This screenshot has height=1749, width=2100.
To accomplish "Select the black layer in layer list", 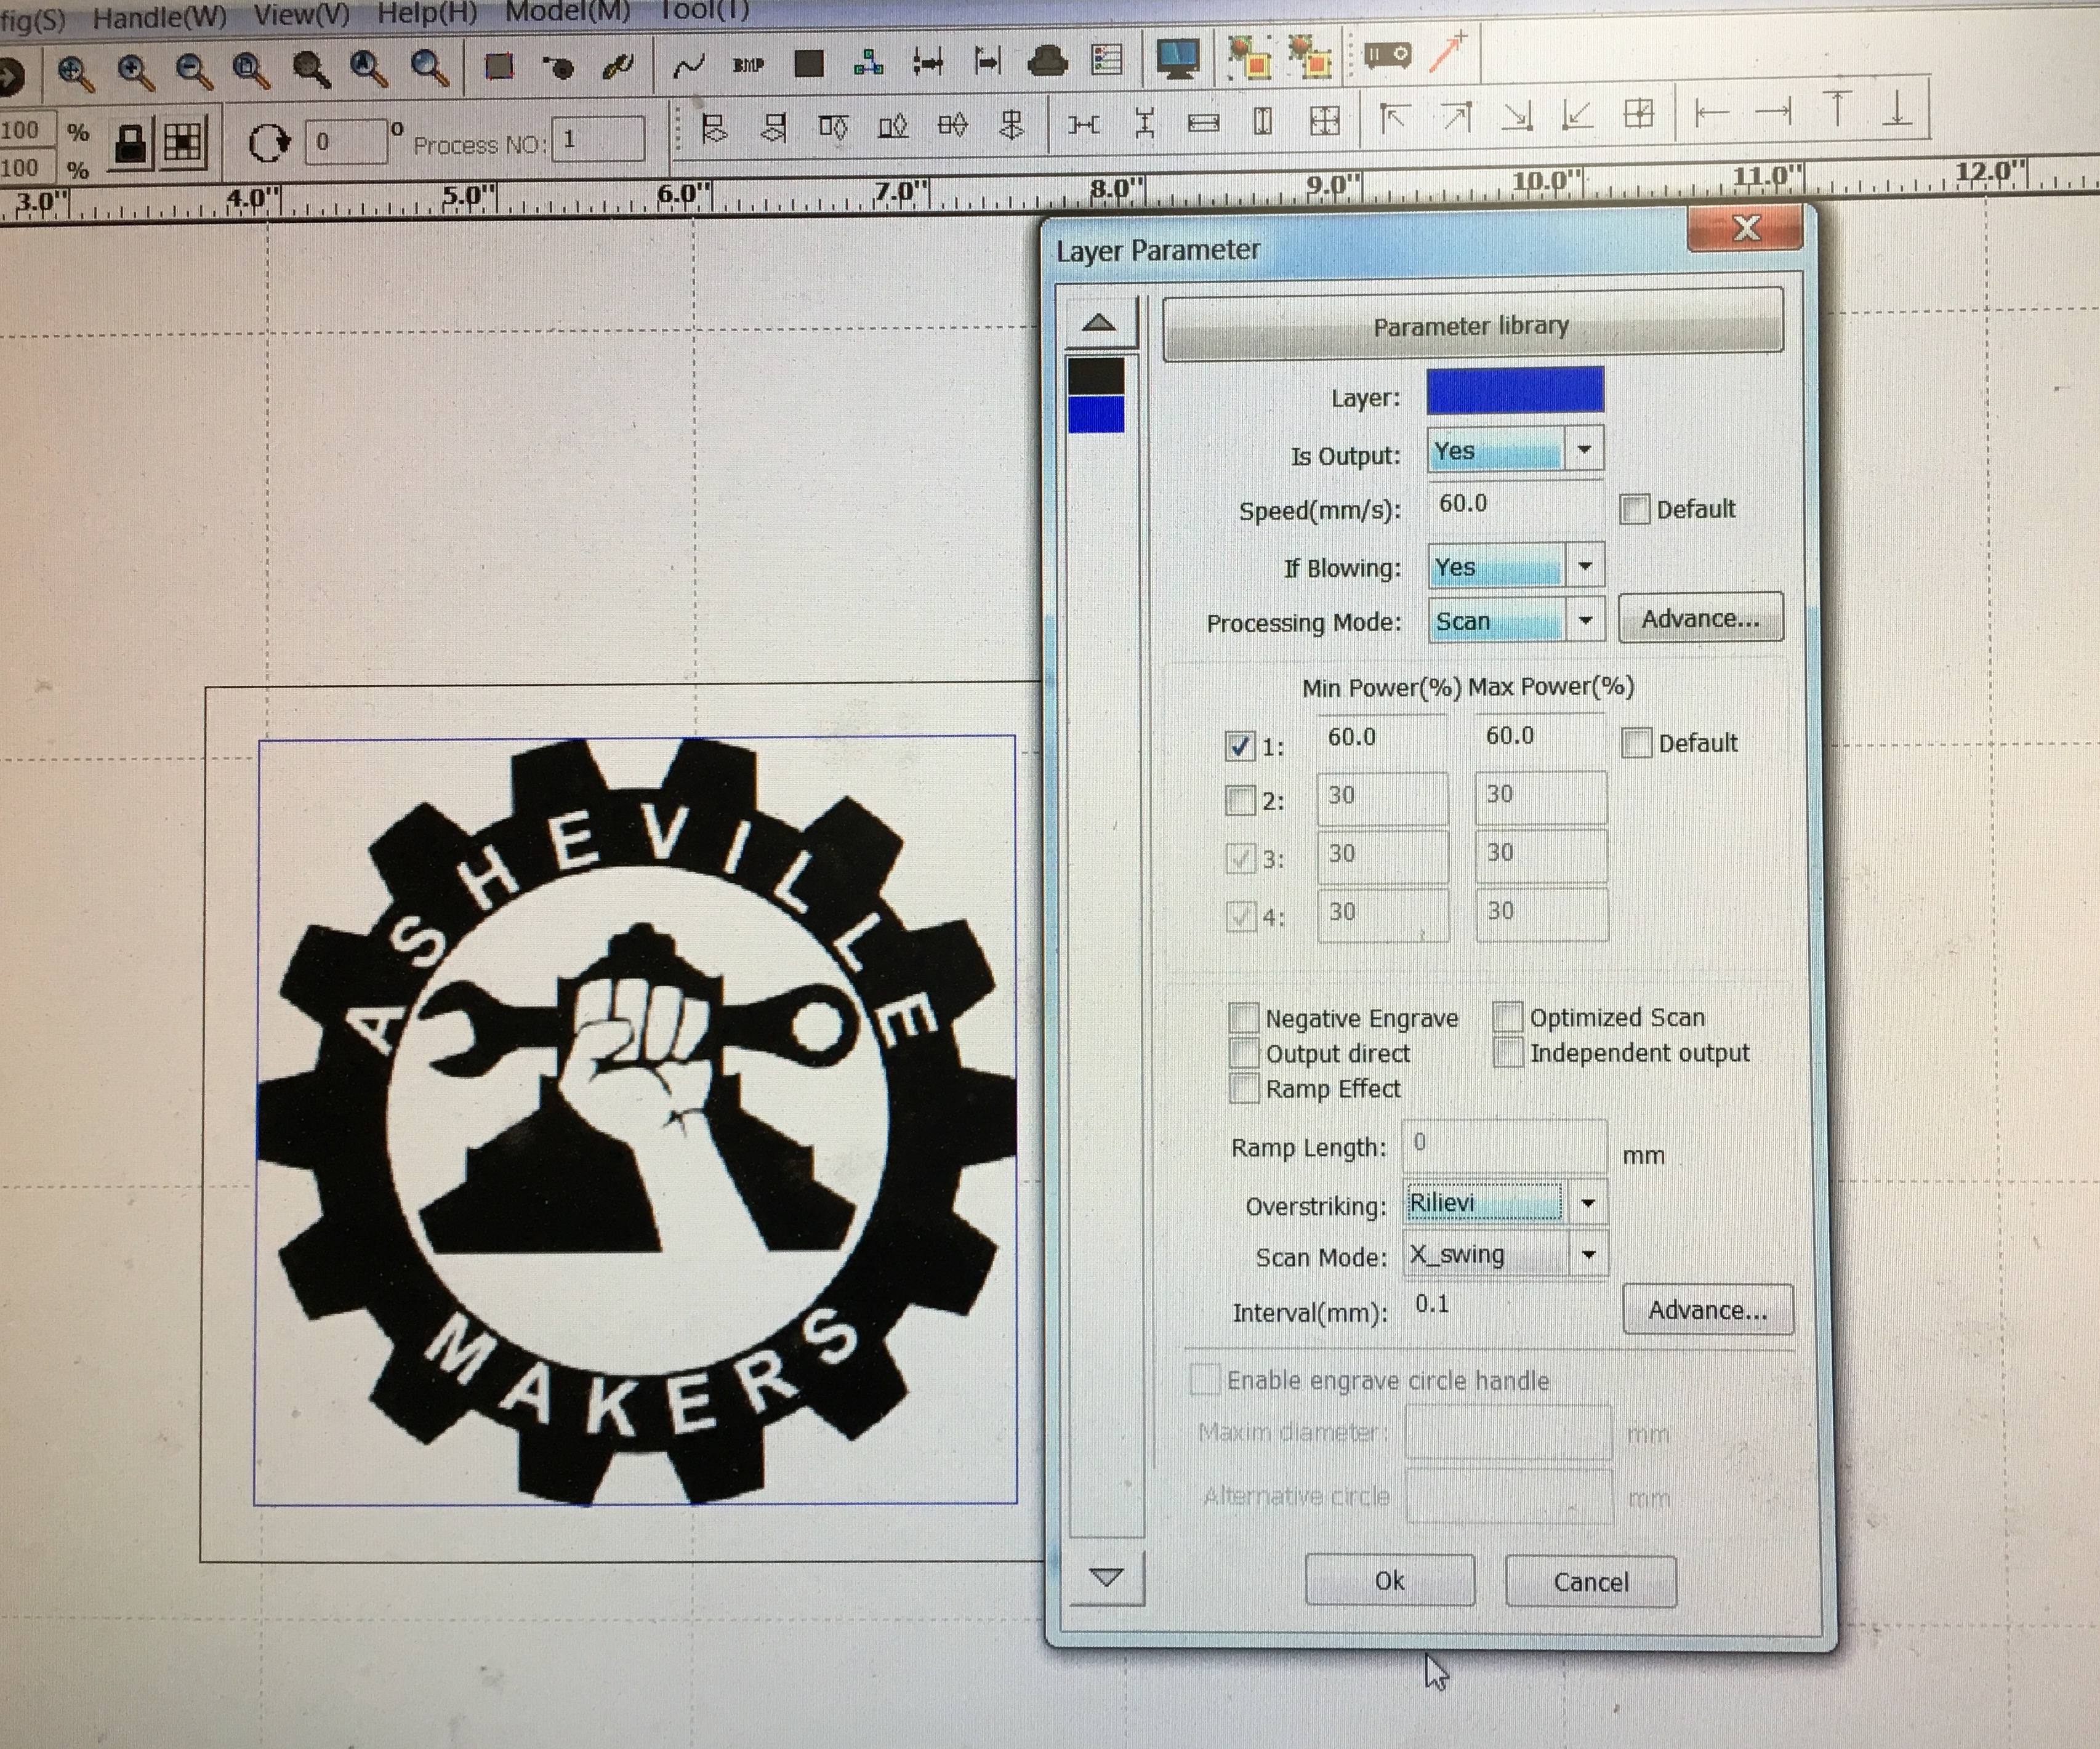I will point(1096,376).
